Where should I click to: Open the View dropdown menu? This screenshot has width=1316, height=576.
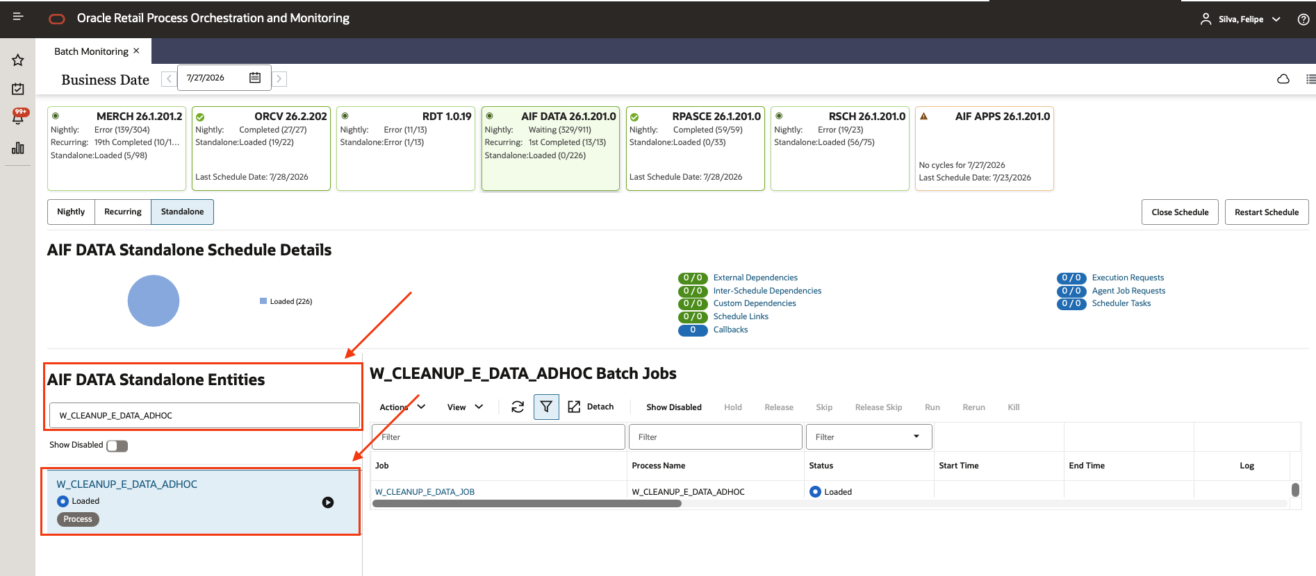465,407
